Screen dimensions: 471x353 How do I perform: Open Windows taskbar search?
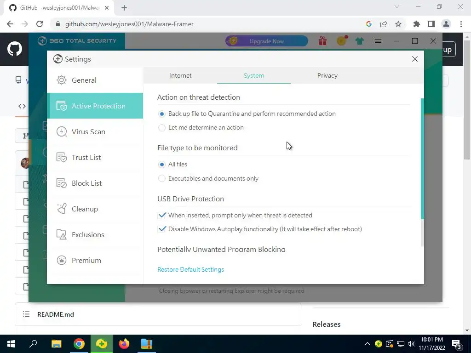[33, 344]
